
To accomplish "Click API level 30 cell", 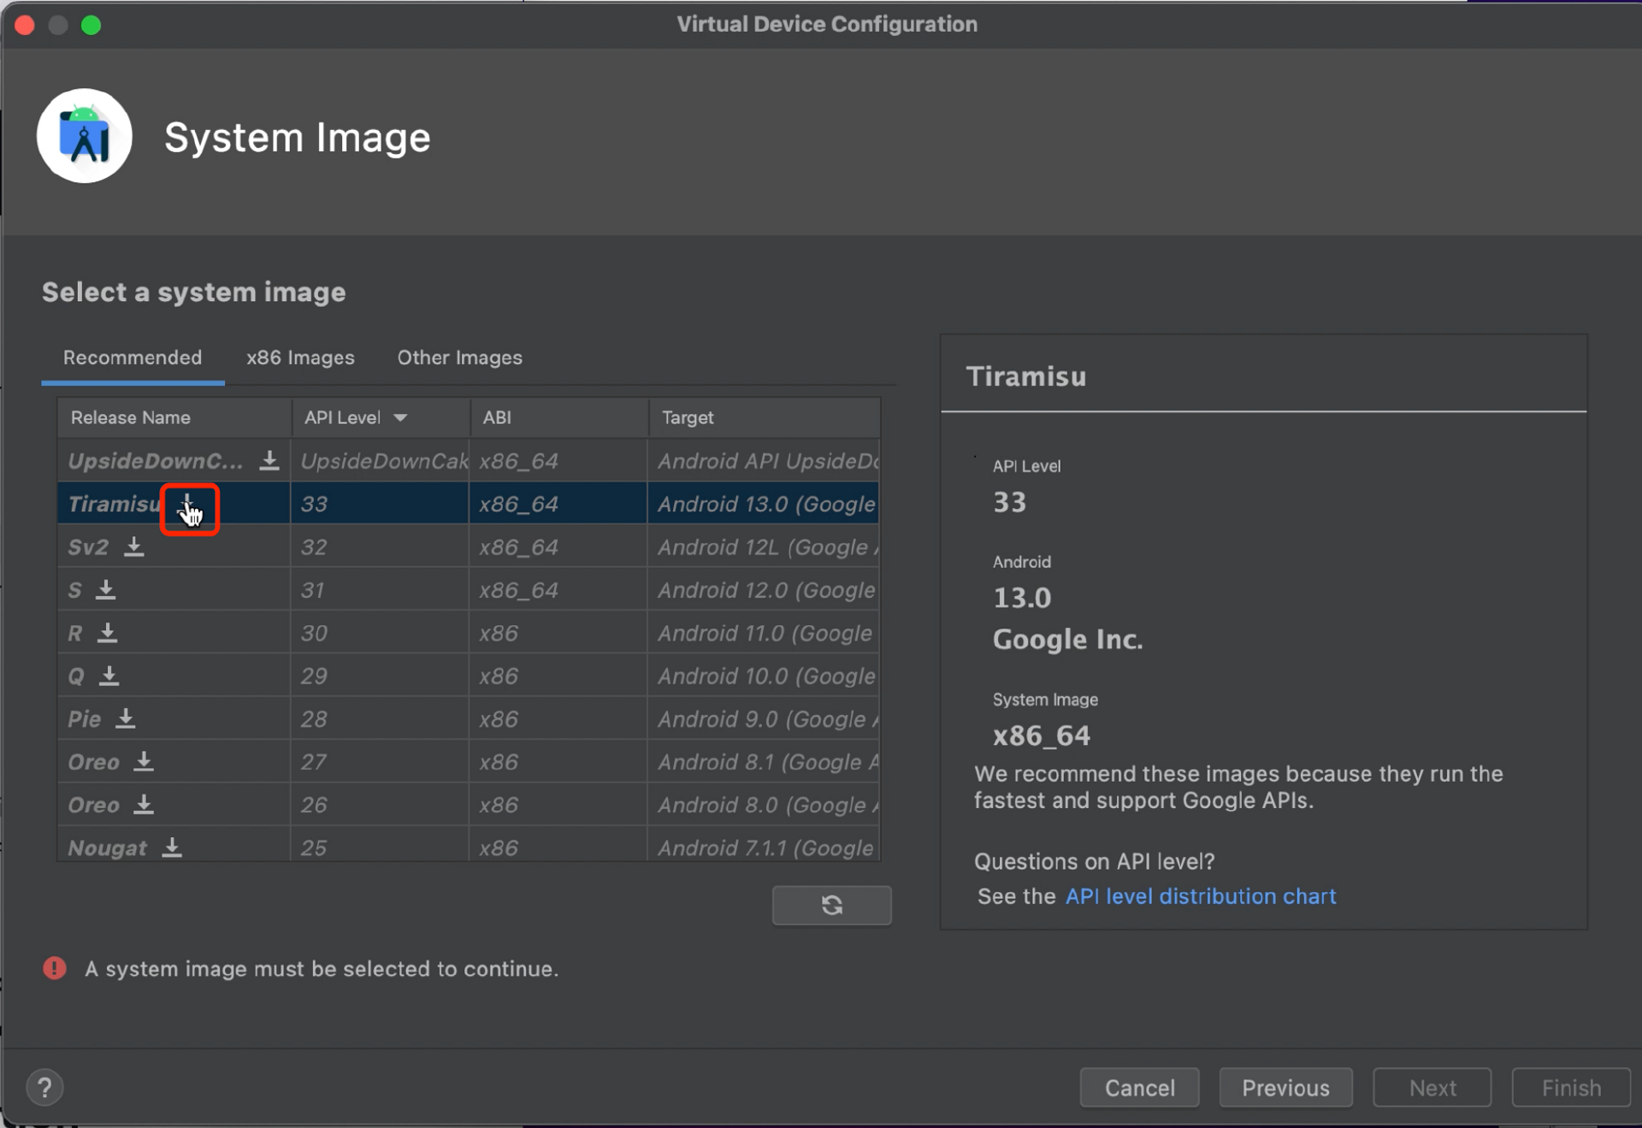I will (380, 633).
